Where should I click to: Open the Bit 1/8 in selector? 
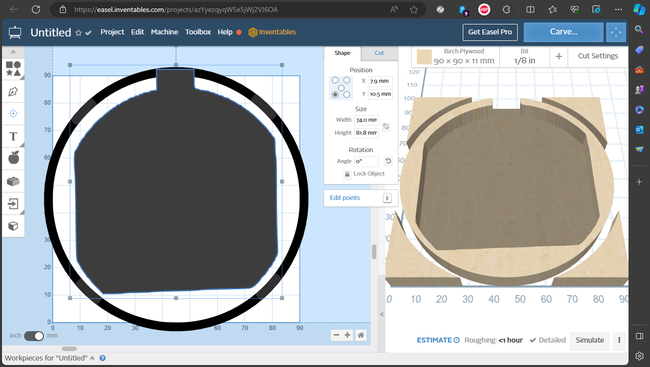(525, 56)
